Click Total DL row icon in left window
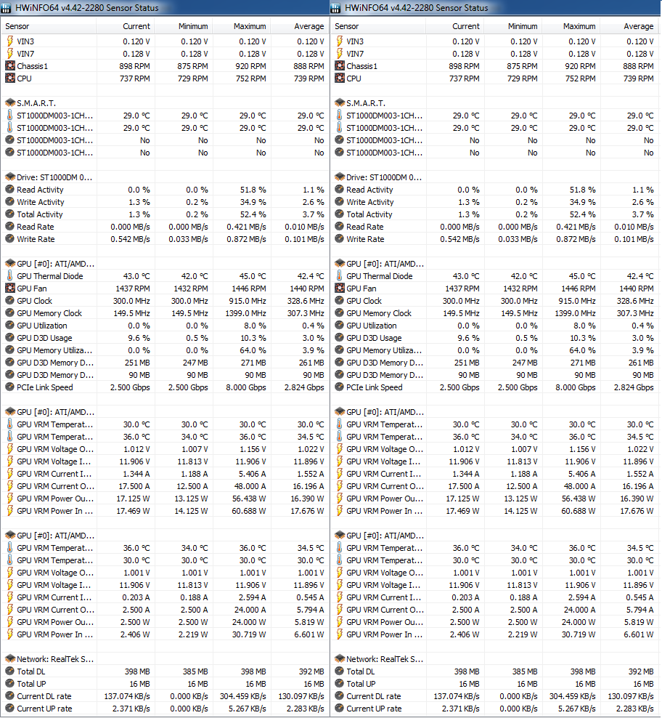Screen dimensions: 662x718 [10, 671]
